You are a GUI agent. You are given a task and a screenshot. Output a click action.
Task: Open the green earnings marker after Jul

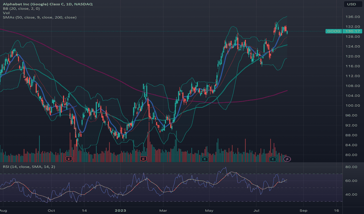click(x=273, y=159)
